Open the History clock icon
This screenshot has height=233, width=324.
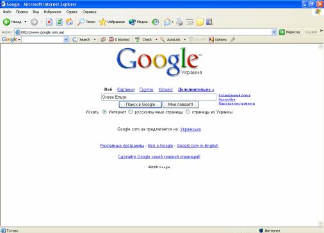tap(155, 22)
